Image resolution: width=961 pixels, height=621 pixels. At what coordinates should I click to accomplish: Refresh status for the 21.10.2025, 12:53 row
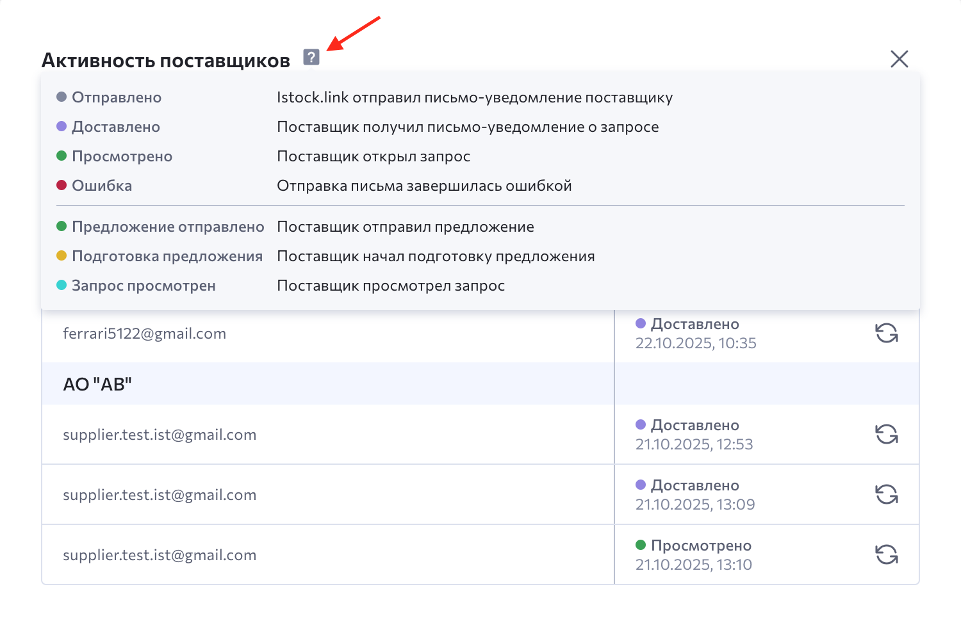click(887, 434)
